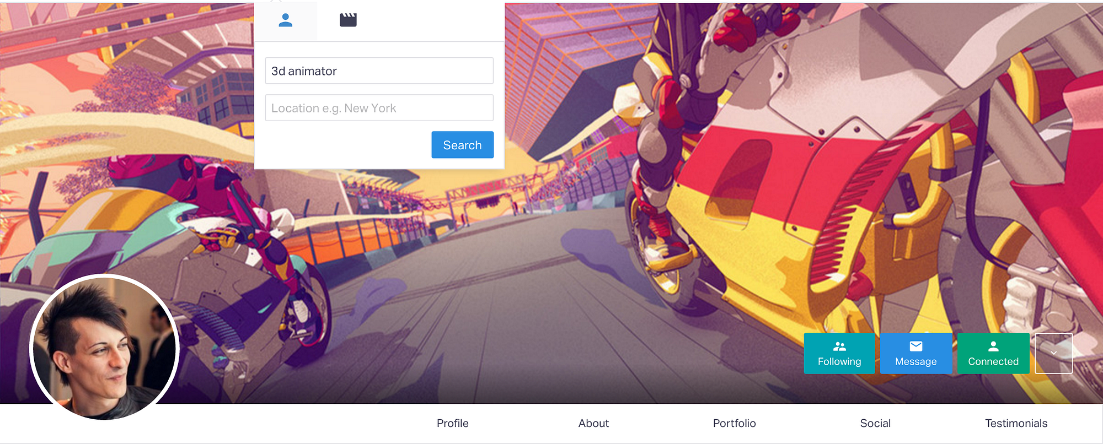Click the person icon above Connected
1103x444 pixels.
[993, 346]
